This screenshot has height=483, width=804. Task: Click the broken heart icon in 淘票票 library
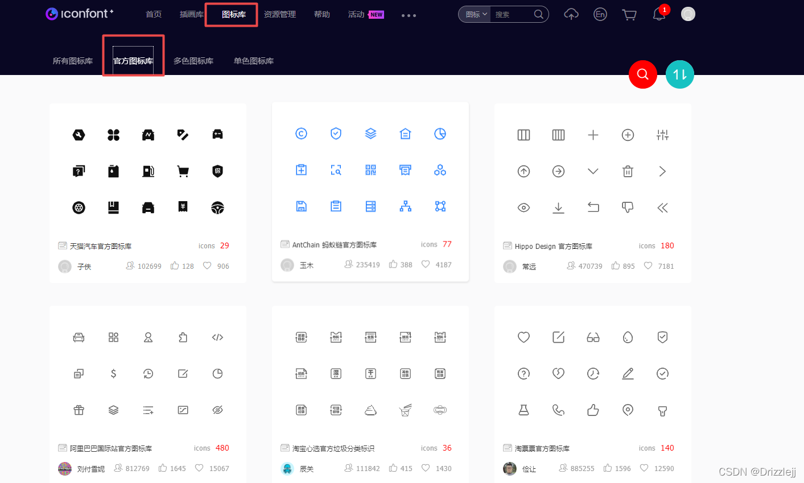pyautogui.click(x=558, y=373)
